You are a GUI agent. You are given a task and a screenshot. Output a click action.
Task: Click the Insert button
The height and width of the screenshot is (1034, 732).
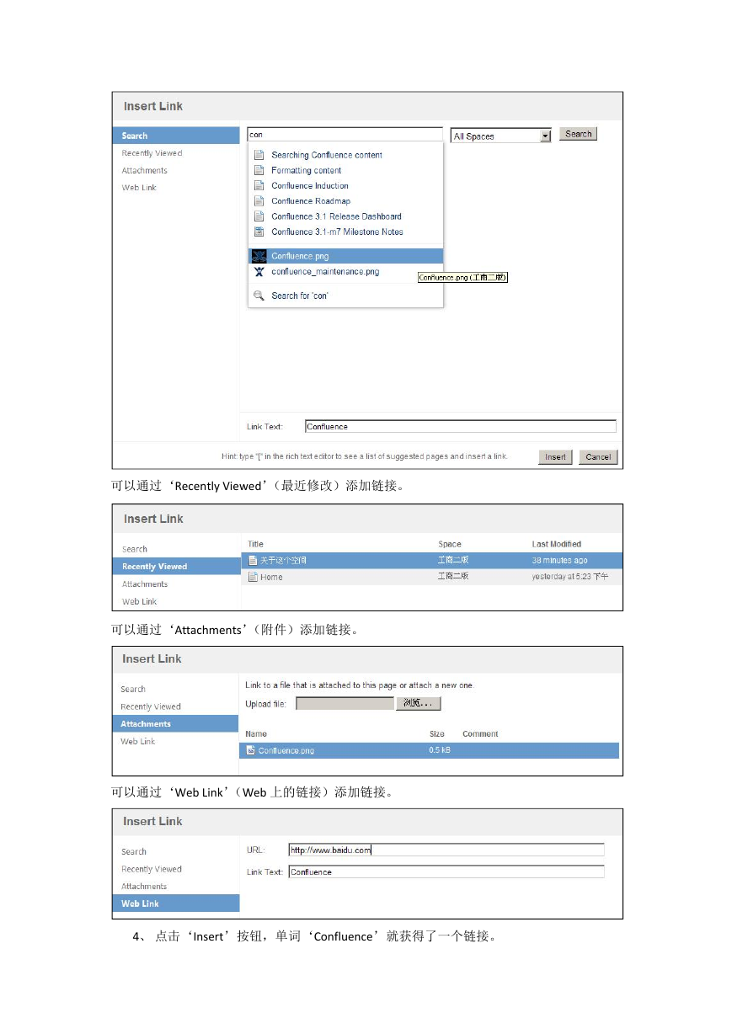(x=555, y=456)
